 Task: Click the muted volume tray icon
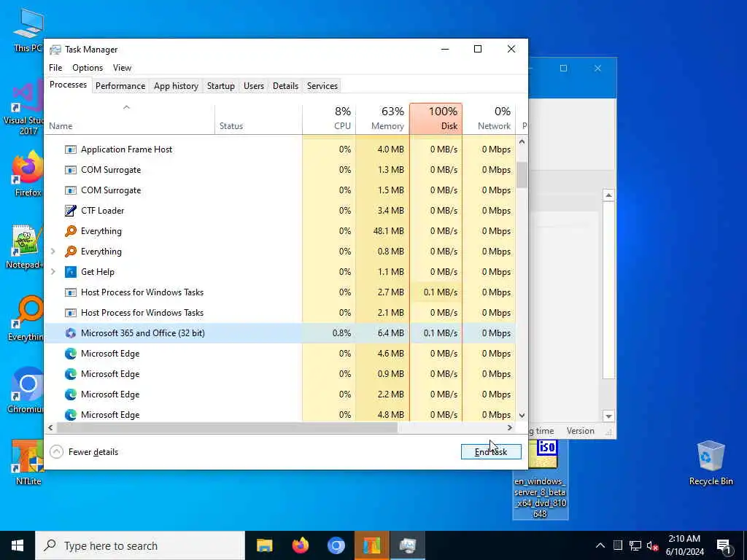tap(652, 545)
